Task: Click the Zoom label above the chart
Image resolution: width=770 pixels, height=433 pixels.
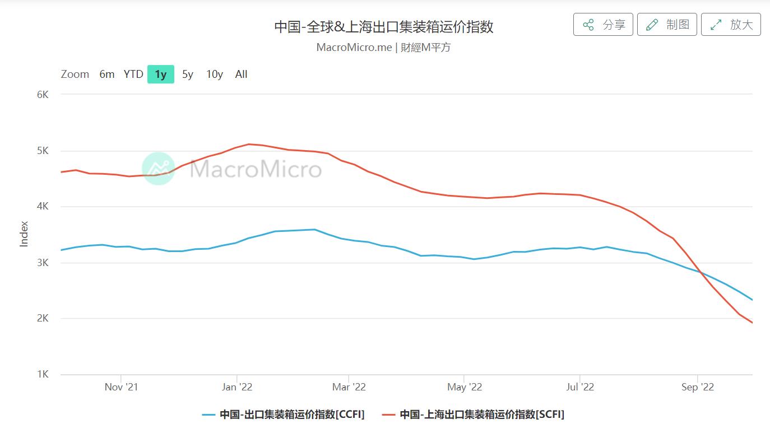Action: click(x=75, y=74)
